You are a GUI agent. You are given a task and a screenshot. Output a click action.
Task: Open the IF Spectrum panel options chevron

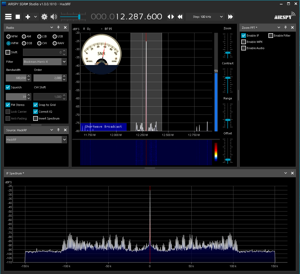coord(286,173)
